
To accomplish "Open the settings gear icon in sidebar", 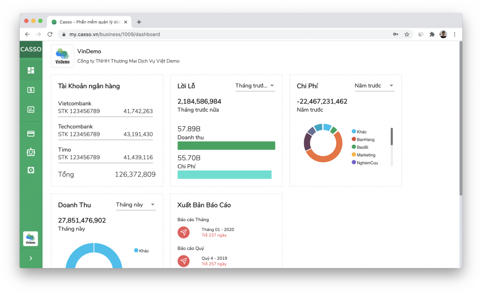I will (x=31, y=170).
